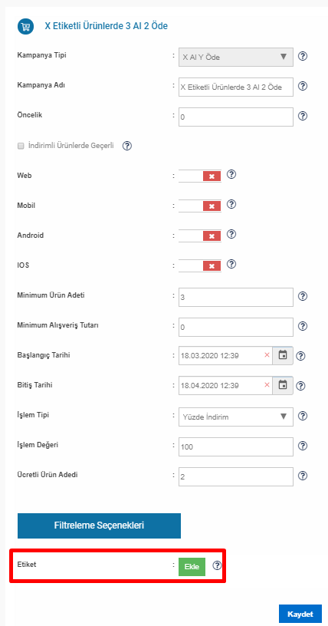Screen dimensions: 328x626
Task: Toggle the IOS channel switch
Action: (200, 265)
